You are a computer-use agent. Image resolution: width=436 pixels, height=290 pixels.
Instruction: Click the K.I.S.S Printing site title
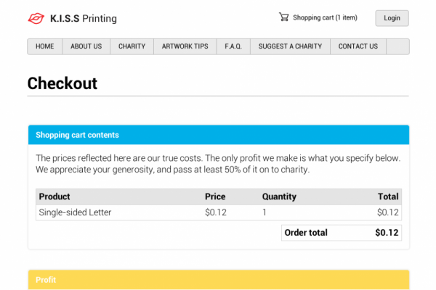84,19
